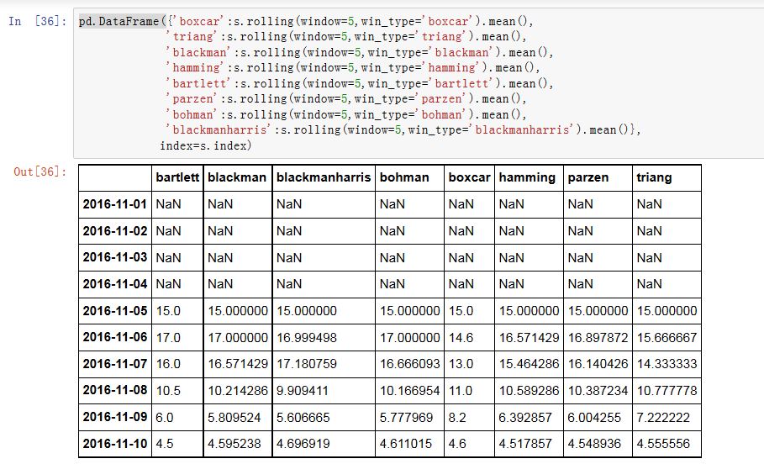Click the boxcar column header
Image resolution: width=764 pixels, height=464 pixels.
coord(469,177)
